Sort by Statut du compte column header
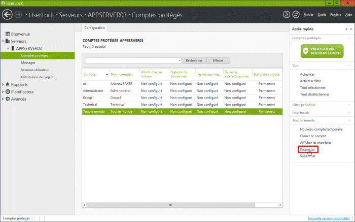This screenshot has width=355, height=222. tap(267, 74)
